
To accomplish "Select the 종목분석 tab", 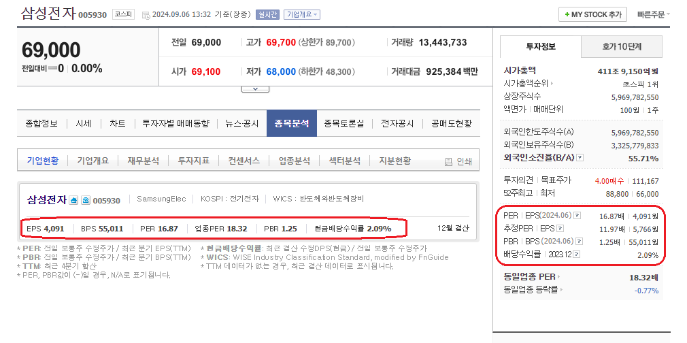I will click(292, 123).
